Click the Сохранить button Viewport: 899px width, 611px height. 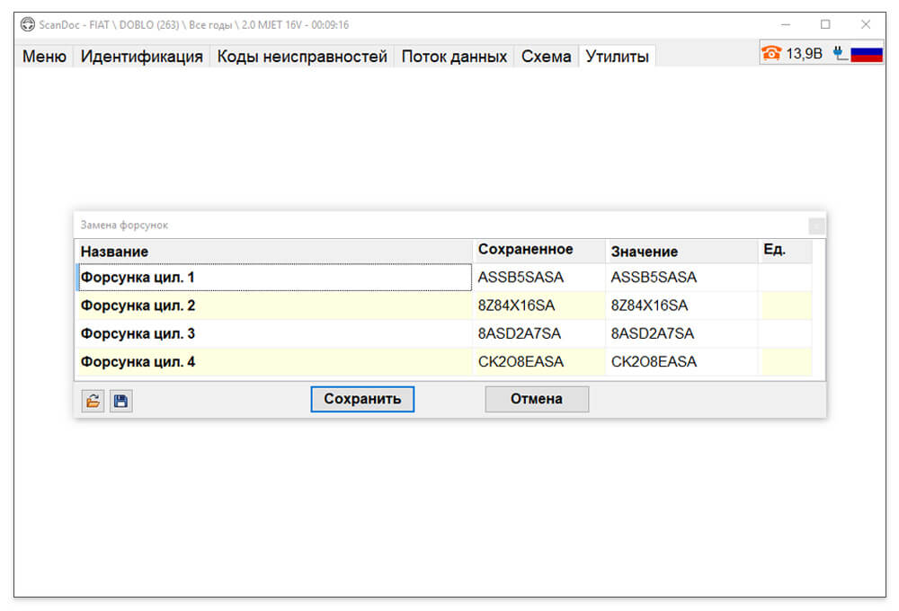[362, 399]
